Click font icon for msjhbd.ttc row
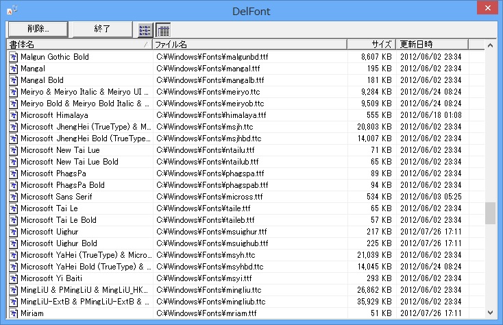Screen dimensions: 503x325 point(14,139)
